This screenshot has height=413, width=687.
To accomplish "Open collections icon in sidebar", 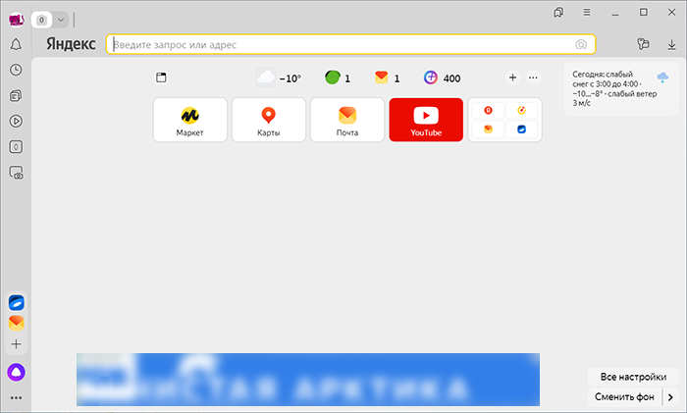I will [16, 95].
